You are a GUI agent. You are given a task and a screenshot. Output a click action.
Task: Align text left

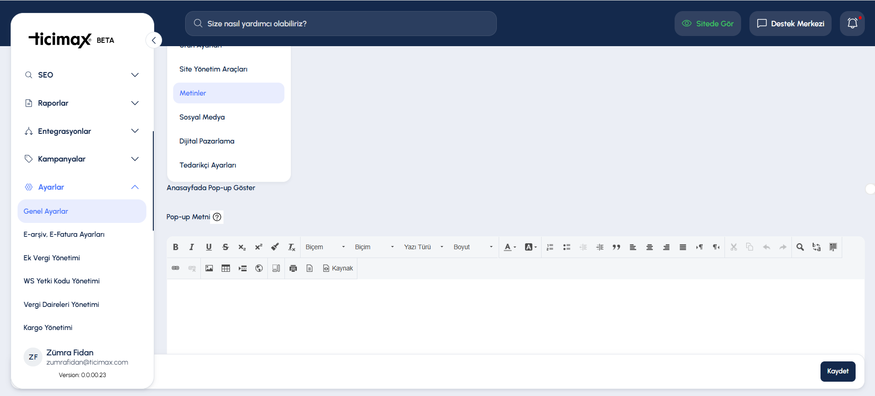633,247
